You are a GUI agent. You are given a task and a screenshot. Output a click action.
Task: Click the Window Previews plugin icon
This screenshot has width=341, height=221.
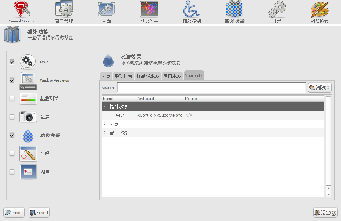click(28, 80)
